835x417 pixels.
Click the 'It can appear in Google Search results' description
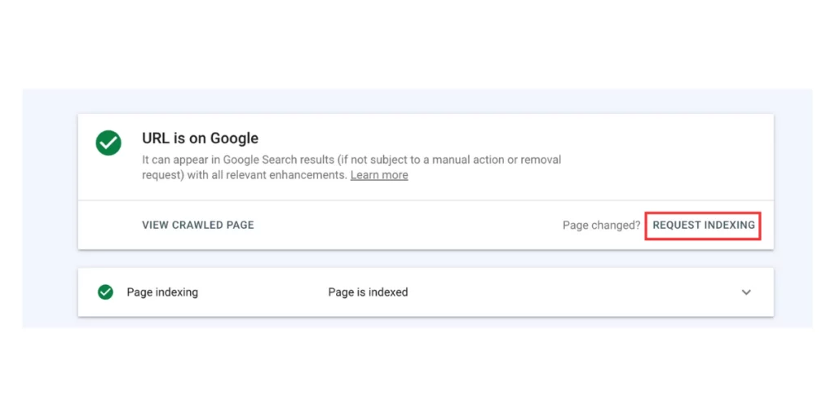point(351,167)
